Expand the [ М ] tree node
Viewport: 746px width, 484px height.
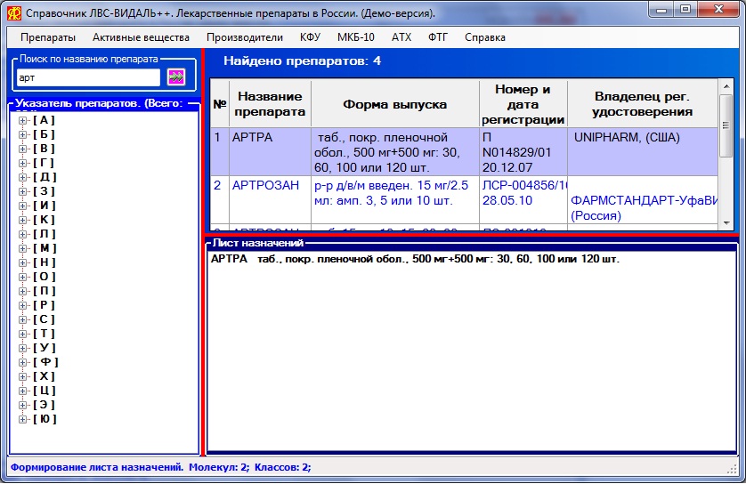tap(22, 249)
